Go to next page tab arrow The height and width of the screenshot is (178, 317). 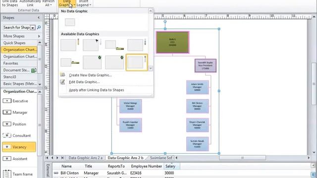tap(57, 158)
